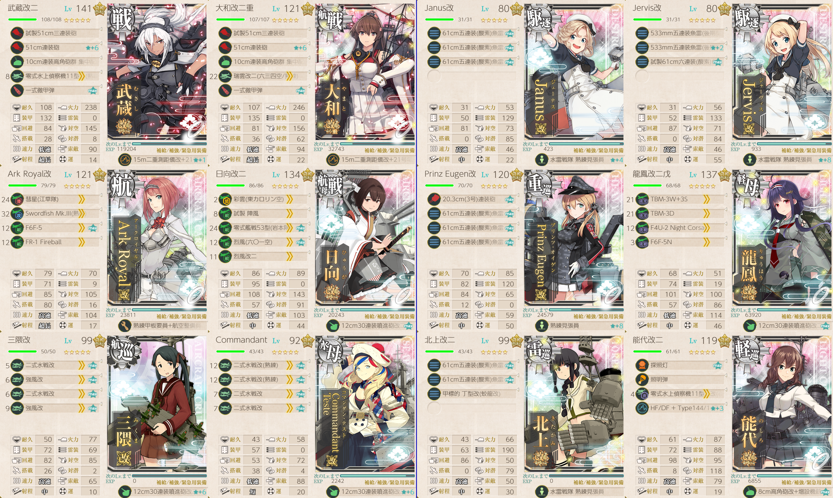This screenshot has width=833, height=498.
Task: Select the Swordfish Mk.III aircraft icon
Action: pos(17,214)
